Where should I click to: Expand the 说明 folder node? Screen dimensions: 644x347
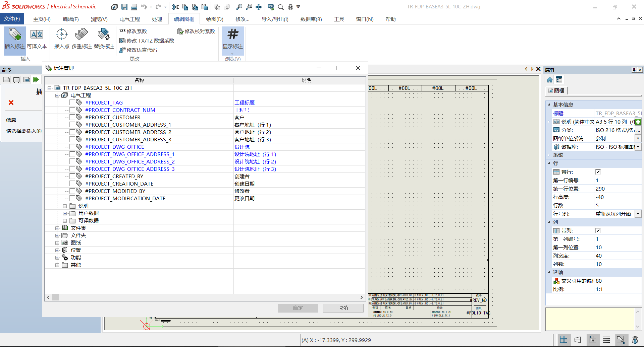tap(65, 206)
